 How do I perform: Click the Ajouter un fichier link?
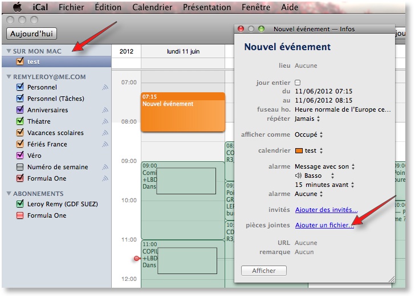click(x=324, y=225)
